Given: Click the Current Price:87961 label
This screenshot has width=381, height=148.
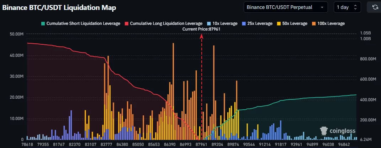Looking at the screenshot, I should pos(201,29).
